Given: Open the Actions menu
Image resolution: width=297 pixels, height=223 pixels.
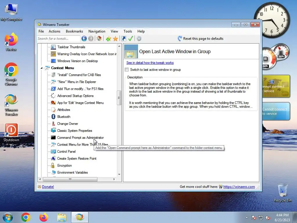Looking at the screenshot, I should tap(55, 31).
